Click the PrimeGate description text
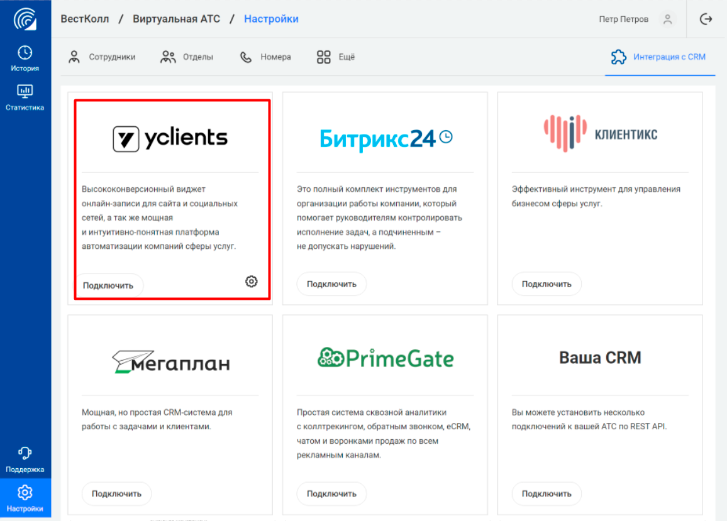727x521 pixels. [384, 434]
